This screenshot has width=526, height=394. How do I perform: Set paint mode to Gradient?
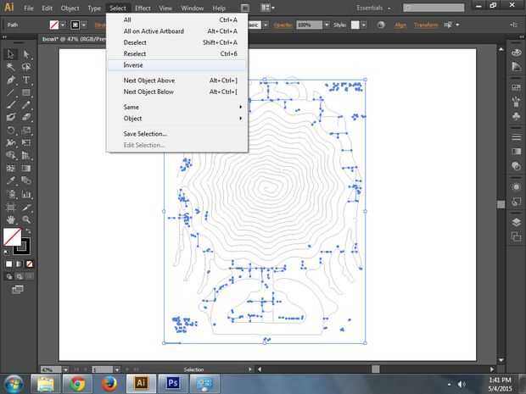[20, 264]
